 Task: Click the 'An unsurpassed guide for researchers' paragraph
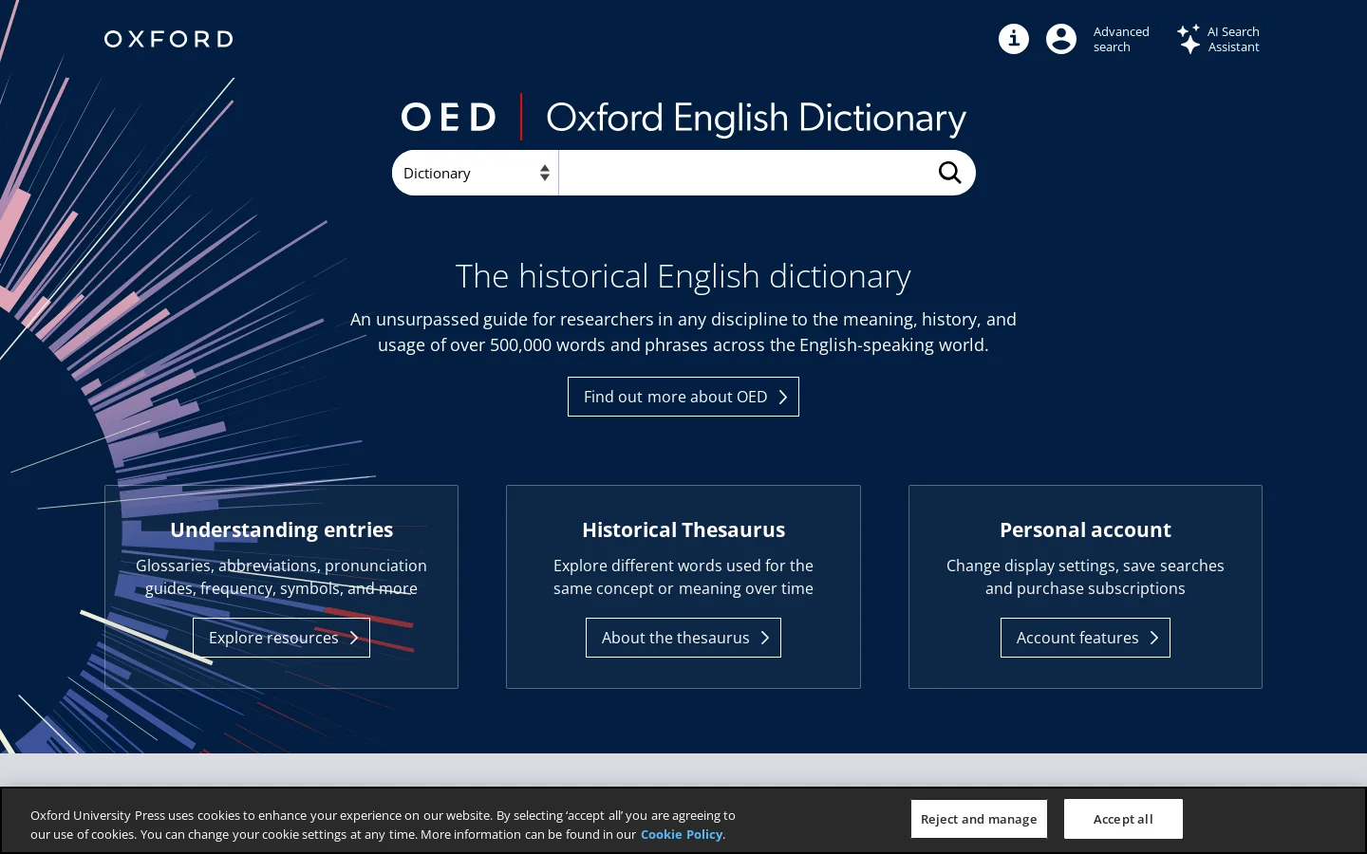click(683, 332)
